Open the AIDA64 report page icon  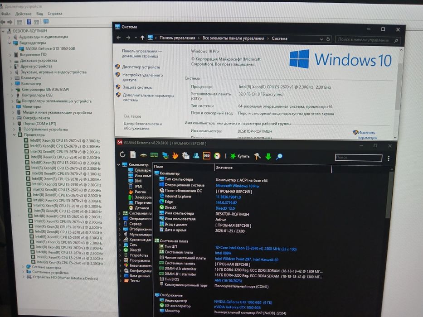(133, 155)
